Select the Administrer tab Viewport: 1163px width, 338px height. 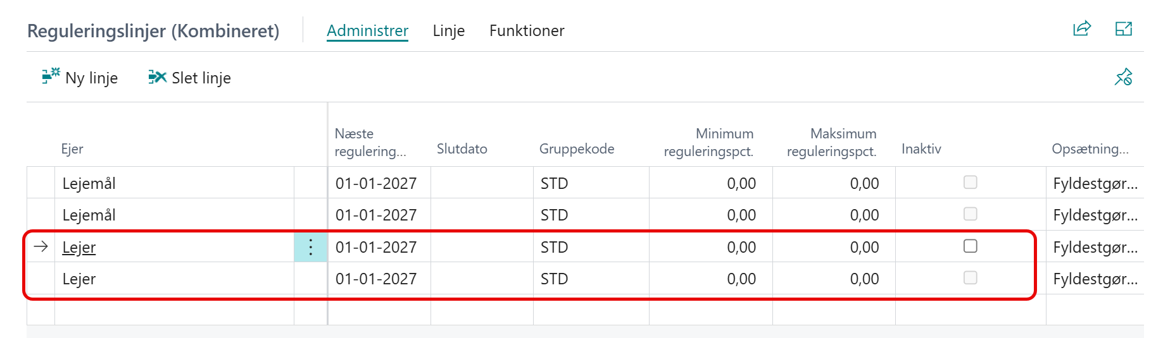tap(367, 30)
